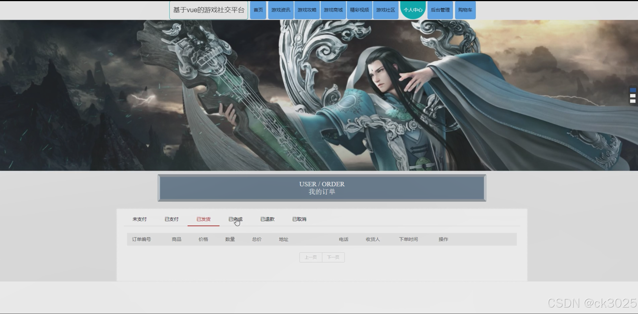The image size is (638, 314).
Task: Open the 购物车 shopping cart
Action: [x=465, y=10]
